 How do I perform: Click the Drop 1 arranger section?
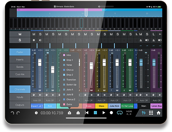tap(132, 10)
